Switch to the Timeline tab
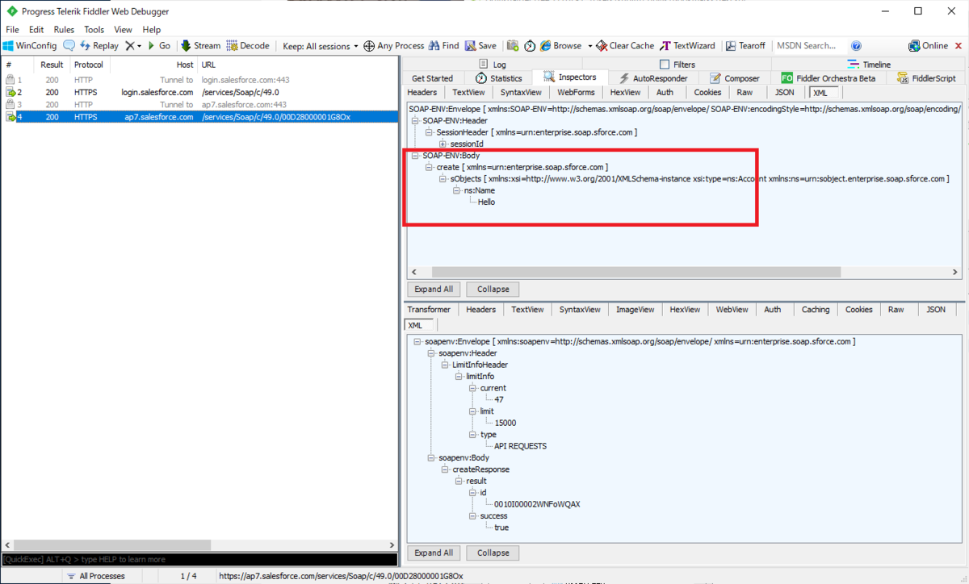 coord(869,65)
